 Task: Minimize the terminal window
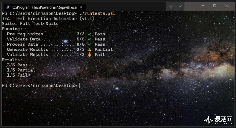[203, 6]
